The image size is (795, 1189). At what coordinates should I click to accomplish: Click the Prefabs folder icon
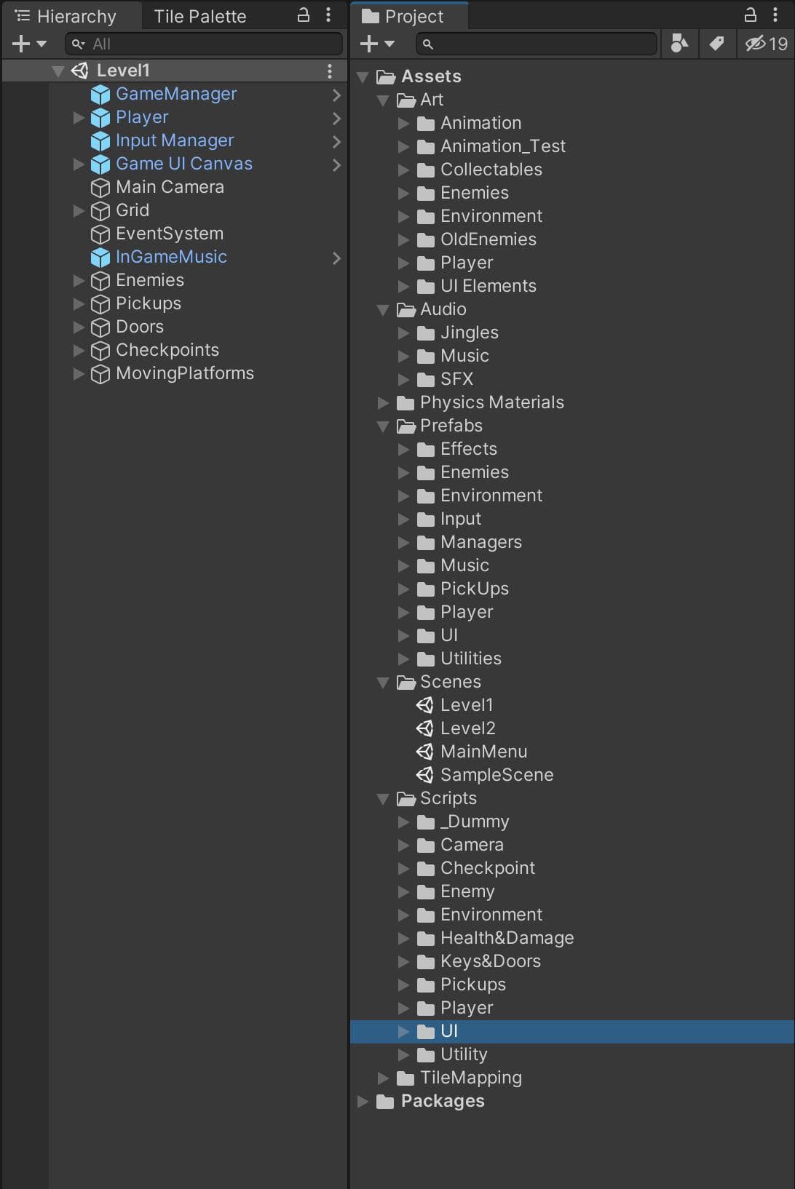(x=406, y=426)
